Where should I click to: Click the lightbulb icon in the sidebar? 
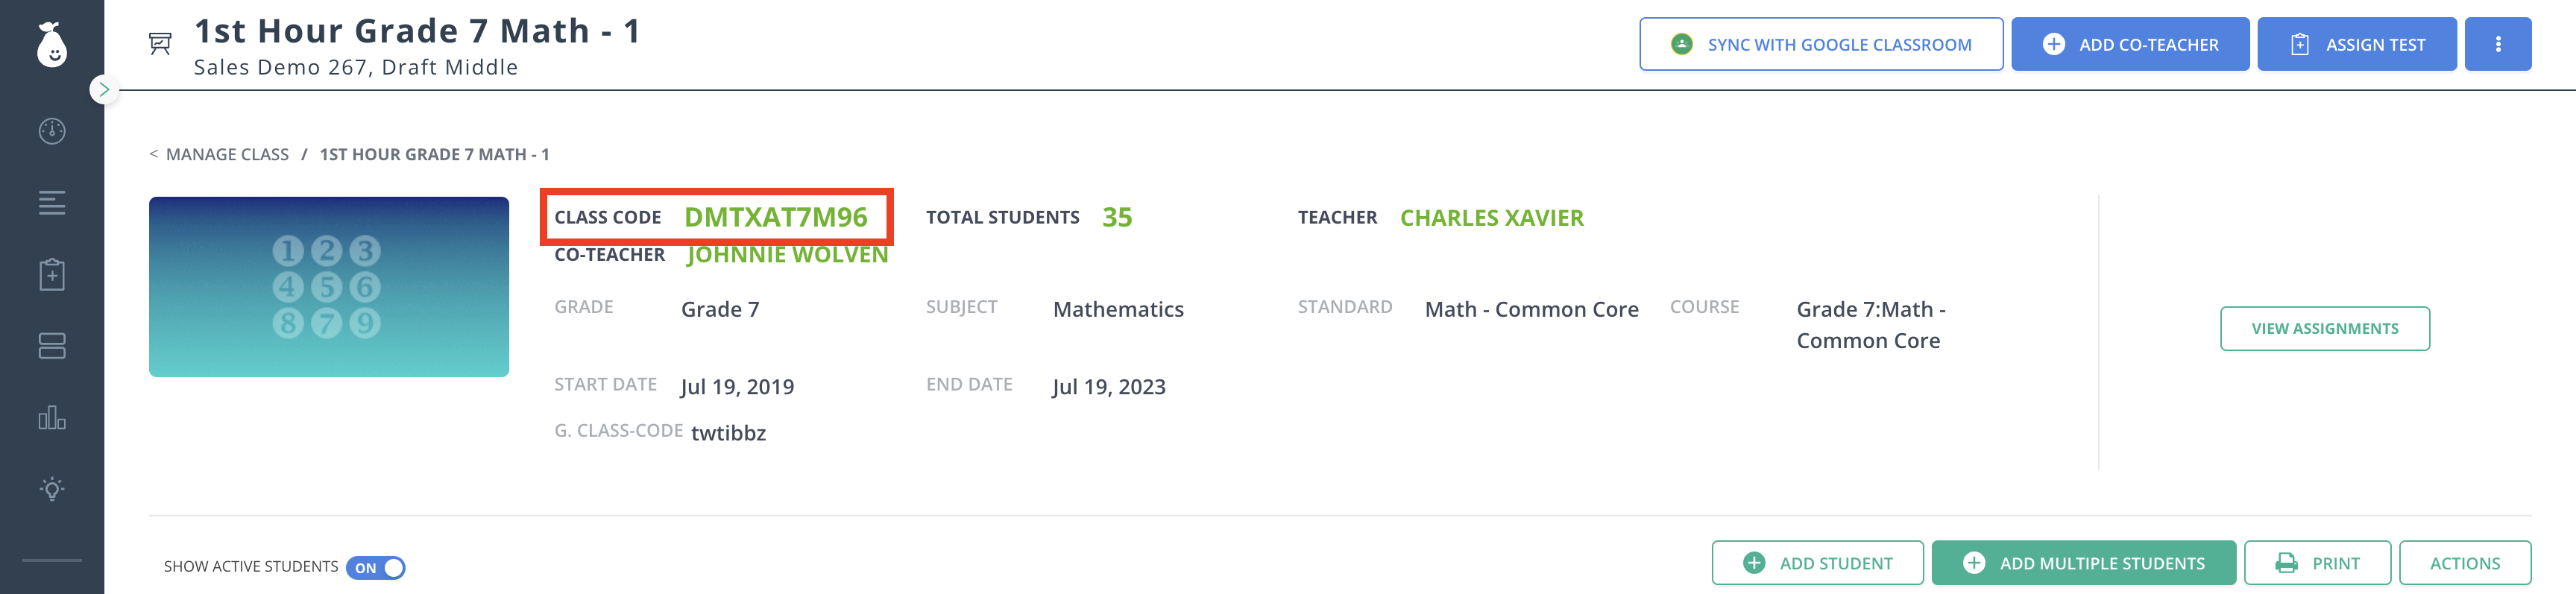(51, 489)
